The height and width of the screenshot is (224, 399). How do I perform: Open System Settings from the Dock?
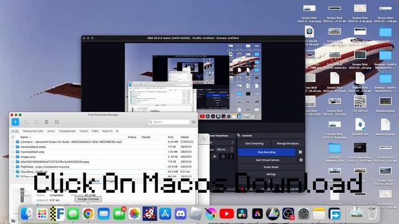pos(304,214)
